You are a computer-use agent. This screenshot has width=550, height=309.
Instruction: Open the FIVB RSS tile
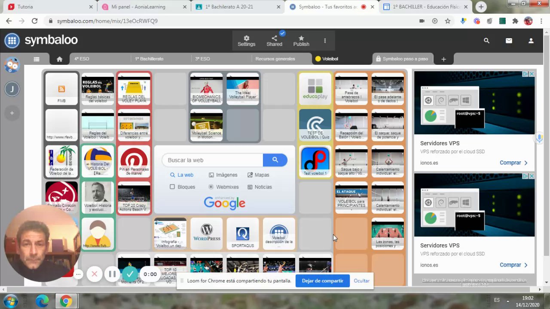61,89
